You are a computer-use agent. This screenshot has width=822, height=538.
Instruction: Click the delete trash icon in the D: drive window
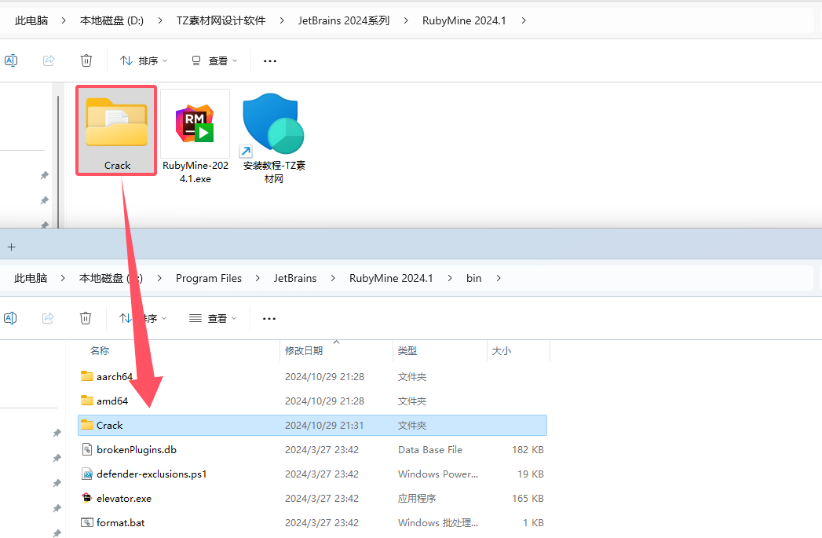[x=86, y=60]
